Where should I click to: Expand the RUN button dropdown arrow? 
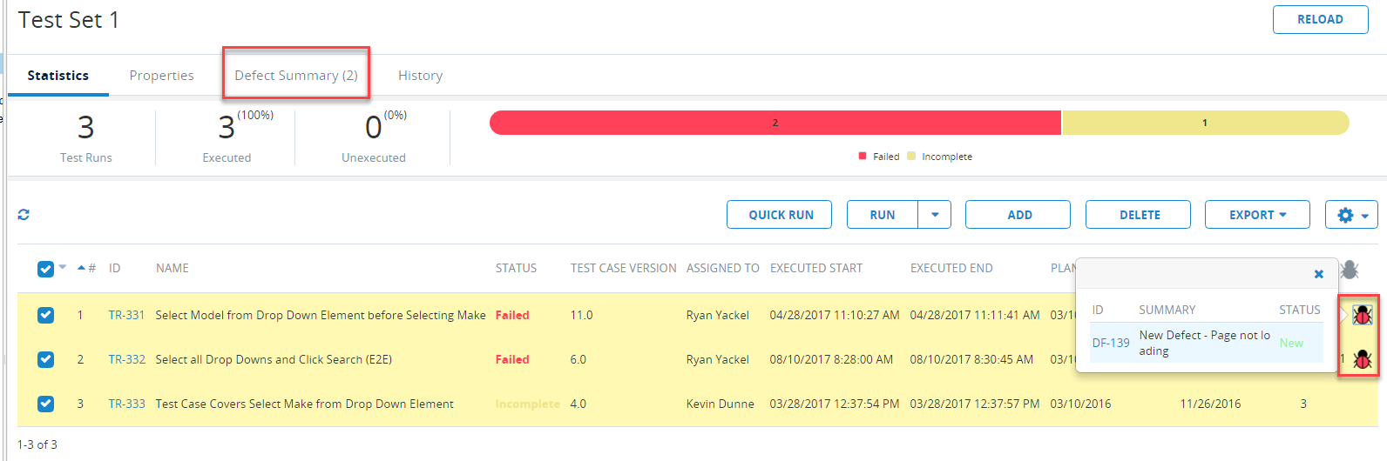click(x=935, y=215)
